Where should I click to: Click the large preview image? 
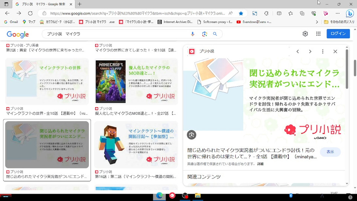click(264, 100)
